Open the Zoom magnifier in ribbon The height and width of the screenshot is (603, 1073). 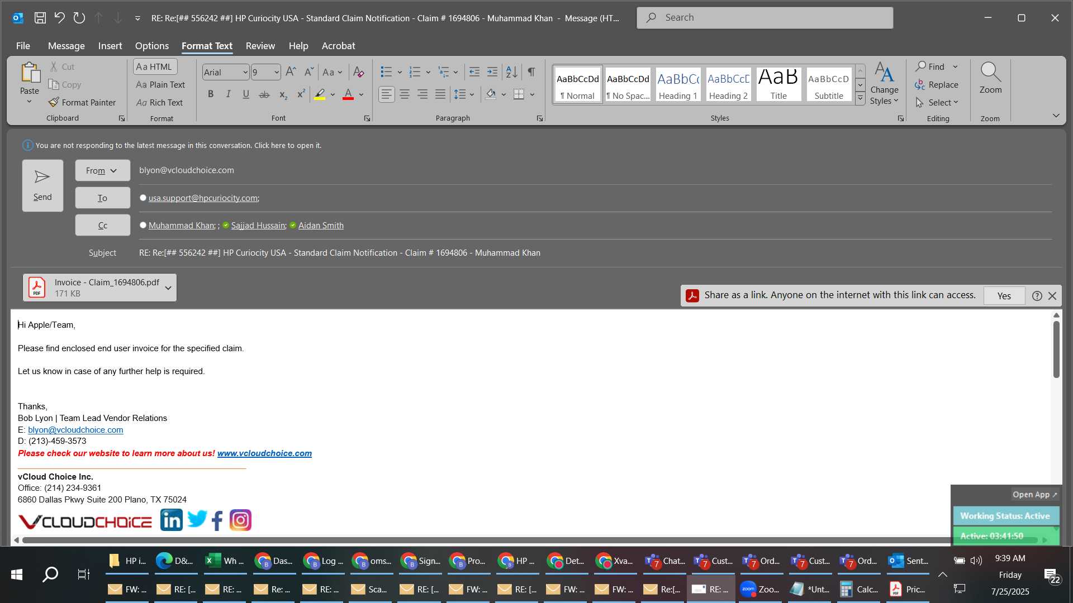click(990, 78)
